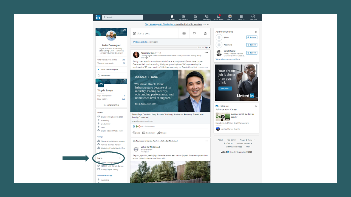Image resolution: width=351 pixels, height=197 pixels.
Task: Open My Network tab
Action: (184, 18)
